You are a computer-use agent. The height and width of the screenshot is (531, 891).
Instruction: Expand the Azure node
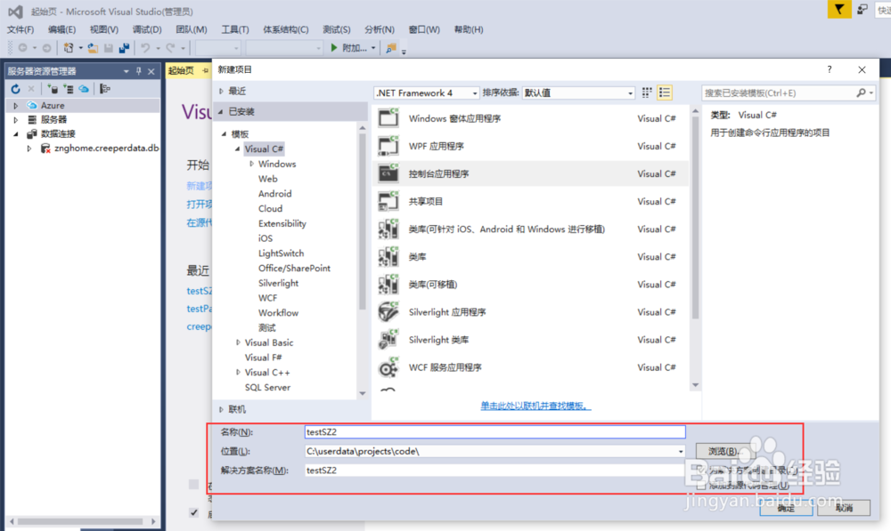coord(16,106)
